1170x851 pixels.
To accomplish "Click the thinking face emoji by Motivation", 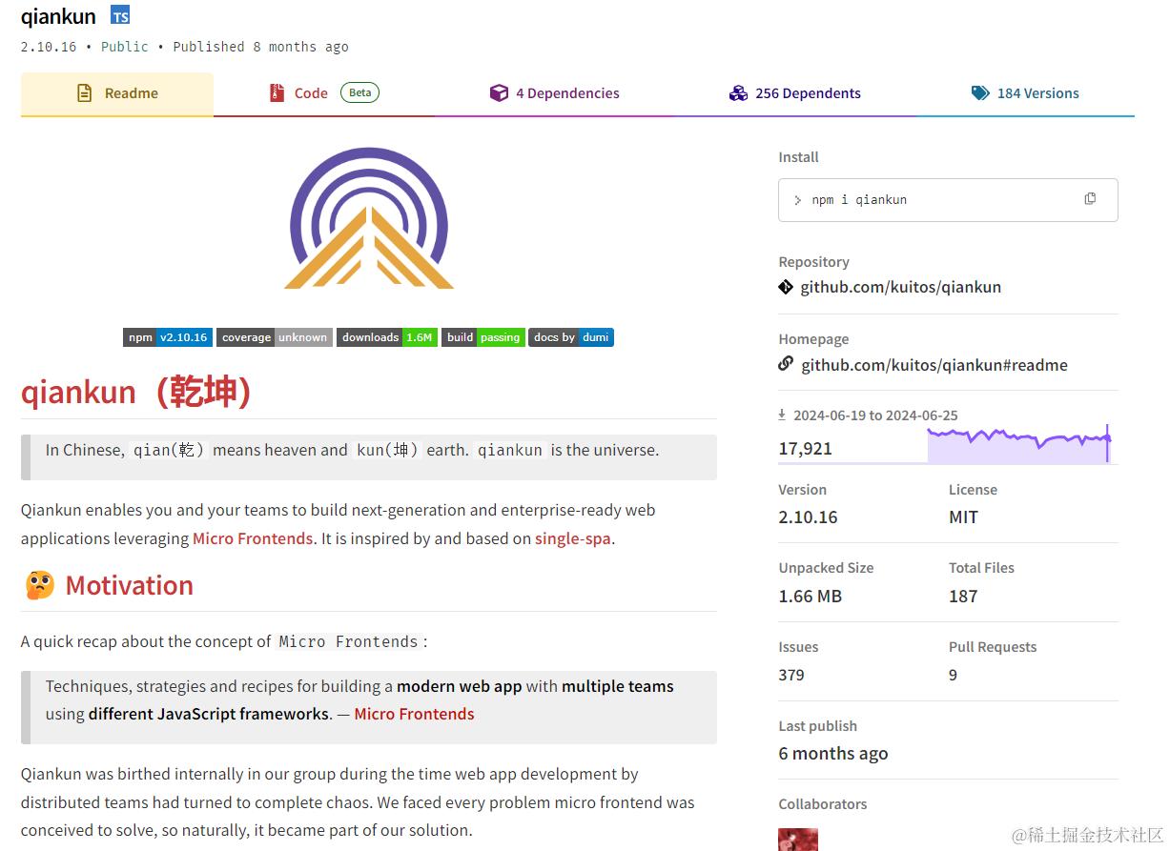I will pos(39,585).
